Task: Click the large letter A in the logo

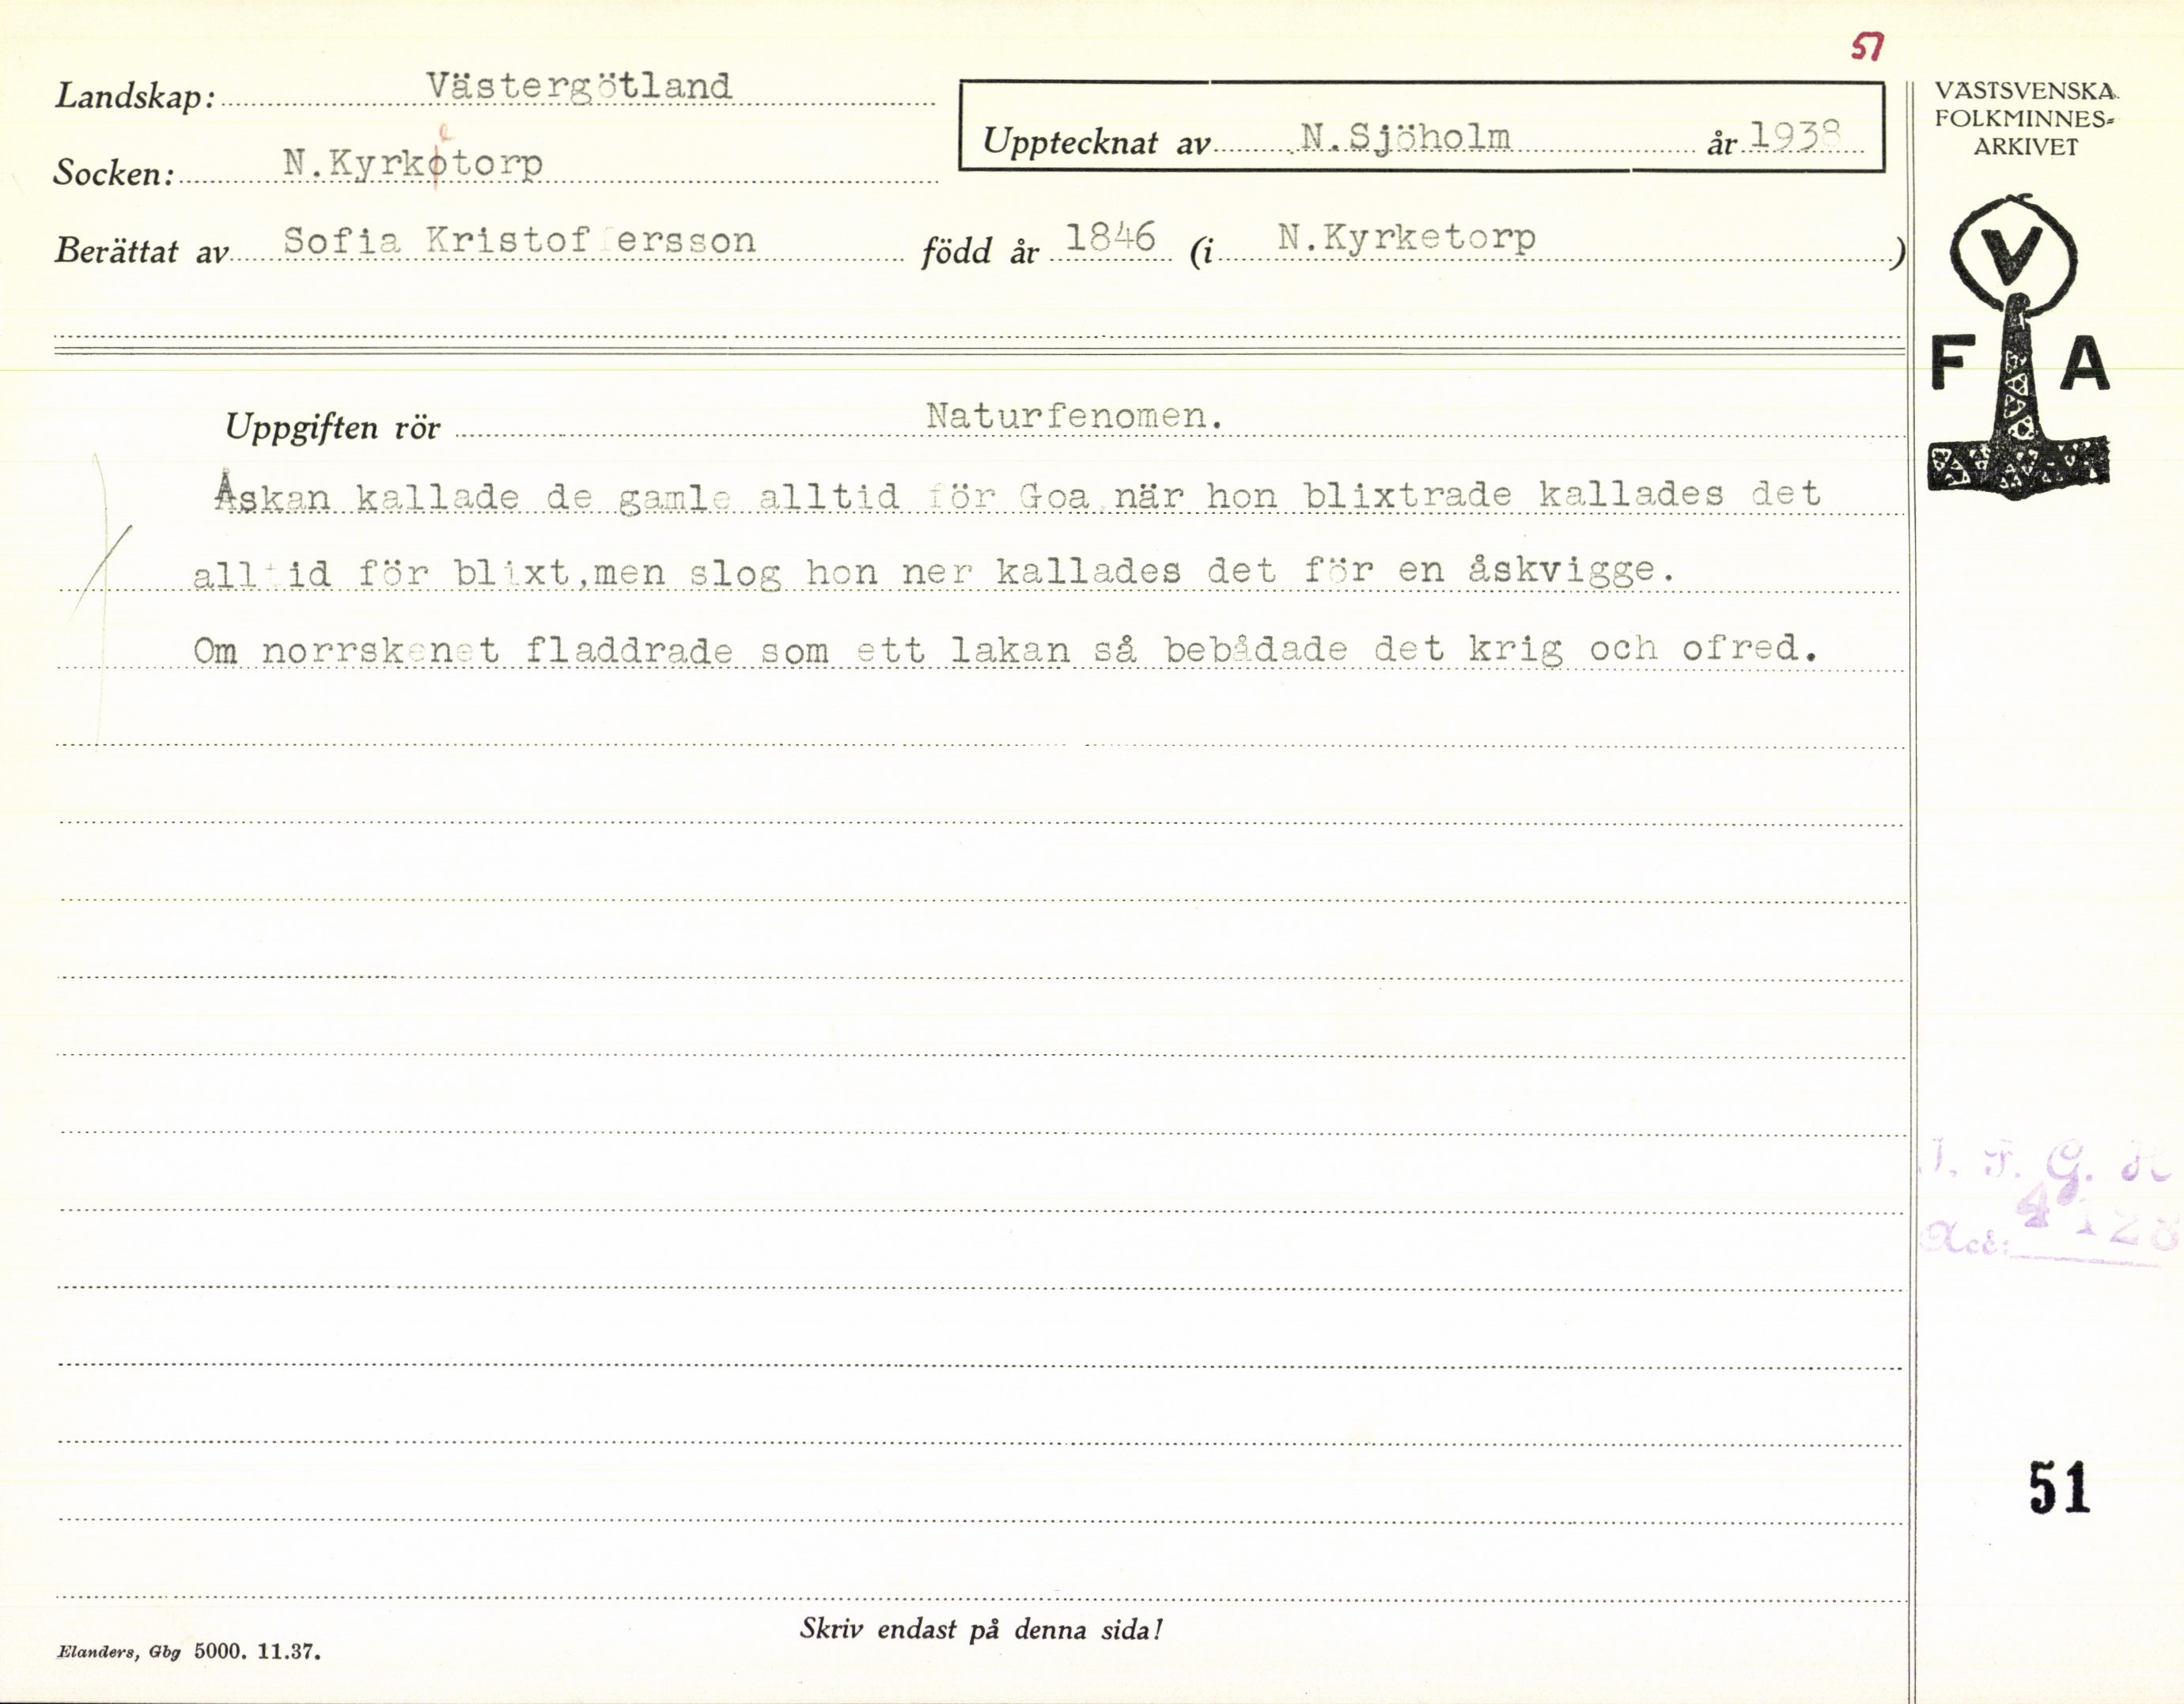Action: (x=2084, y=365)
